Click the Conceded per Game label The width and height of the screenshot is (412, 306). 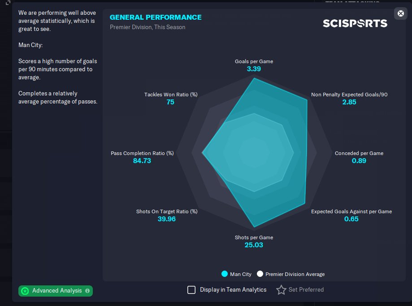tap(359, 153)
